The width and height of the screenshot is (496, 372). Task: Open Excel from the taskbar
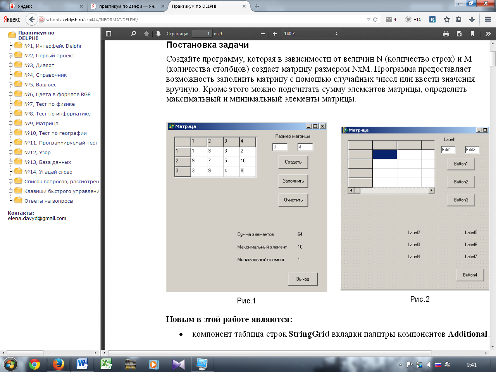106,365
